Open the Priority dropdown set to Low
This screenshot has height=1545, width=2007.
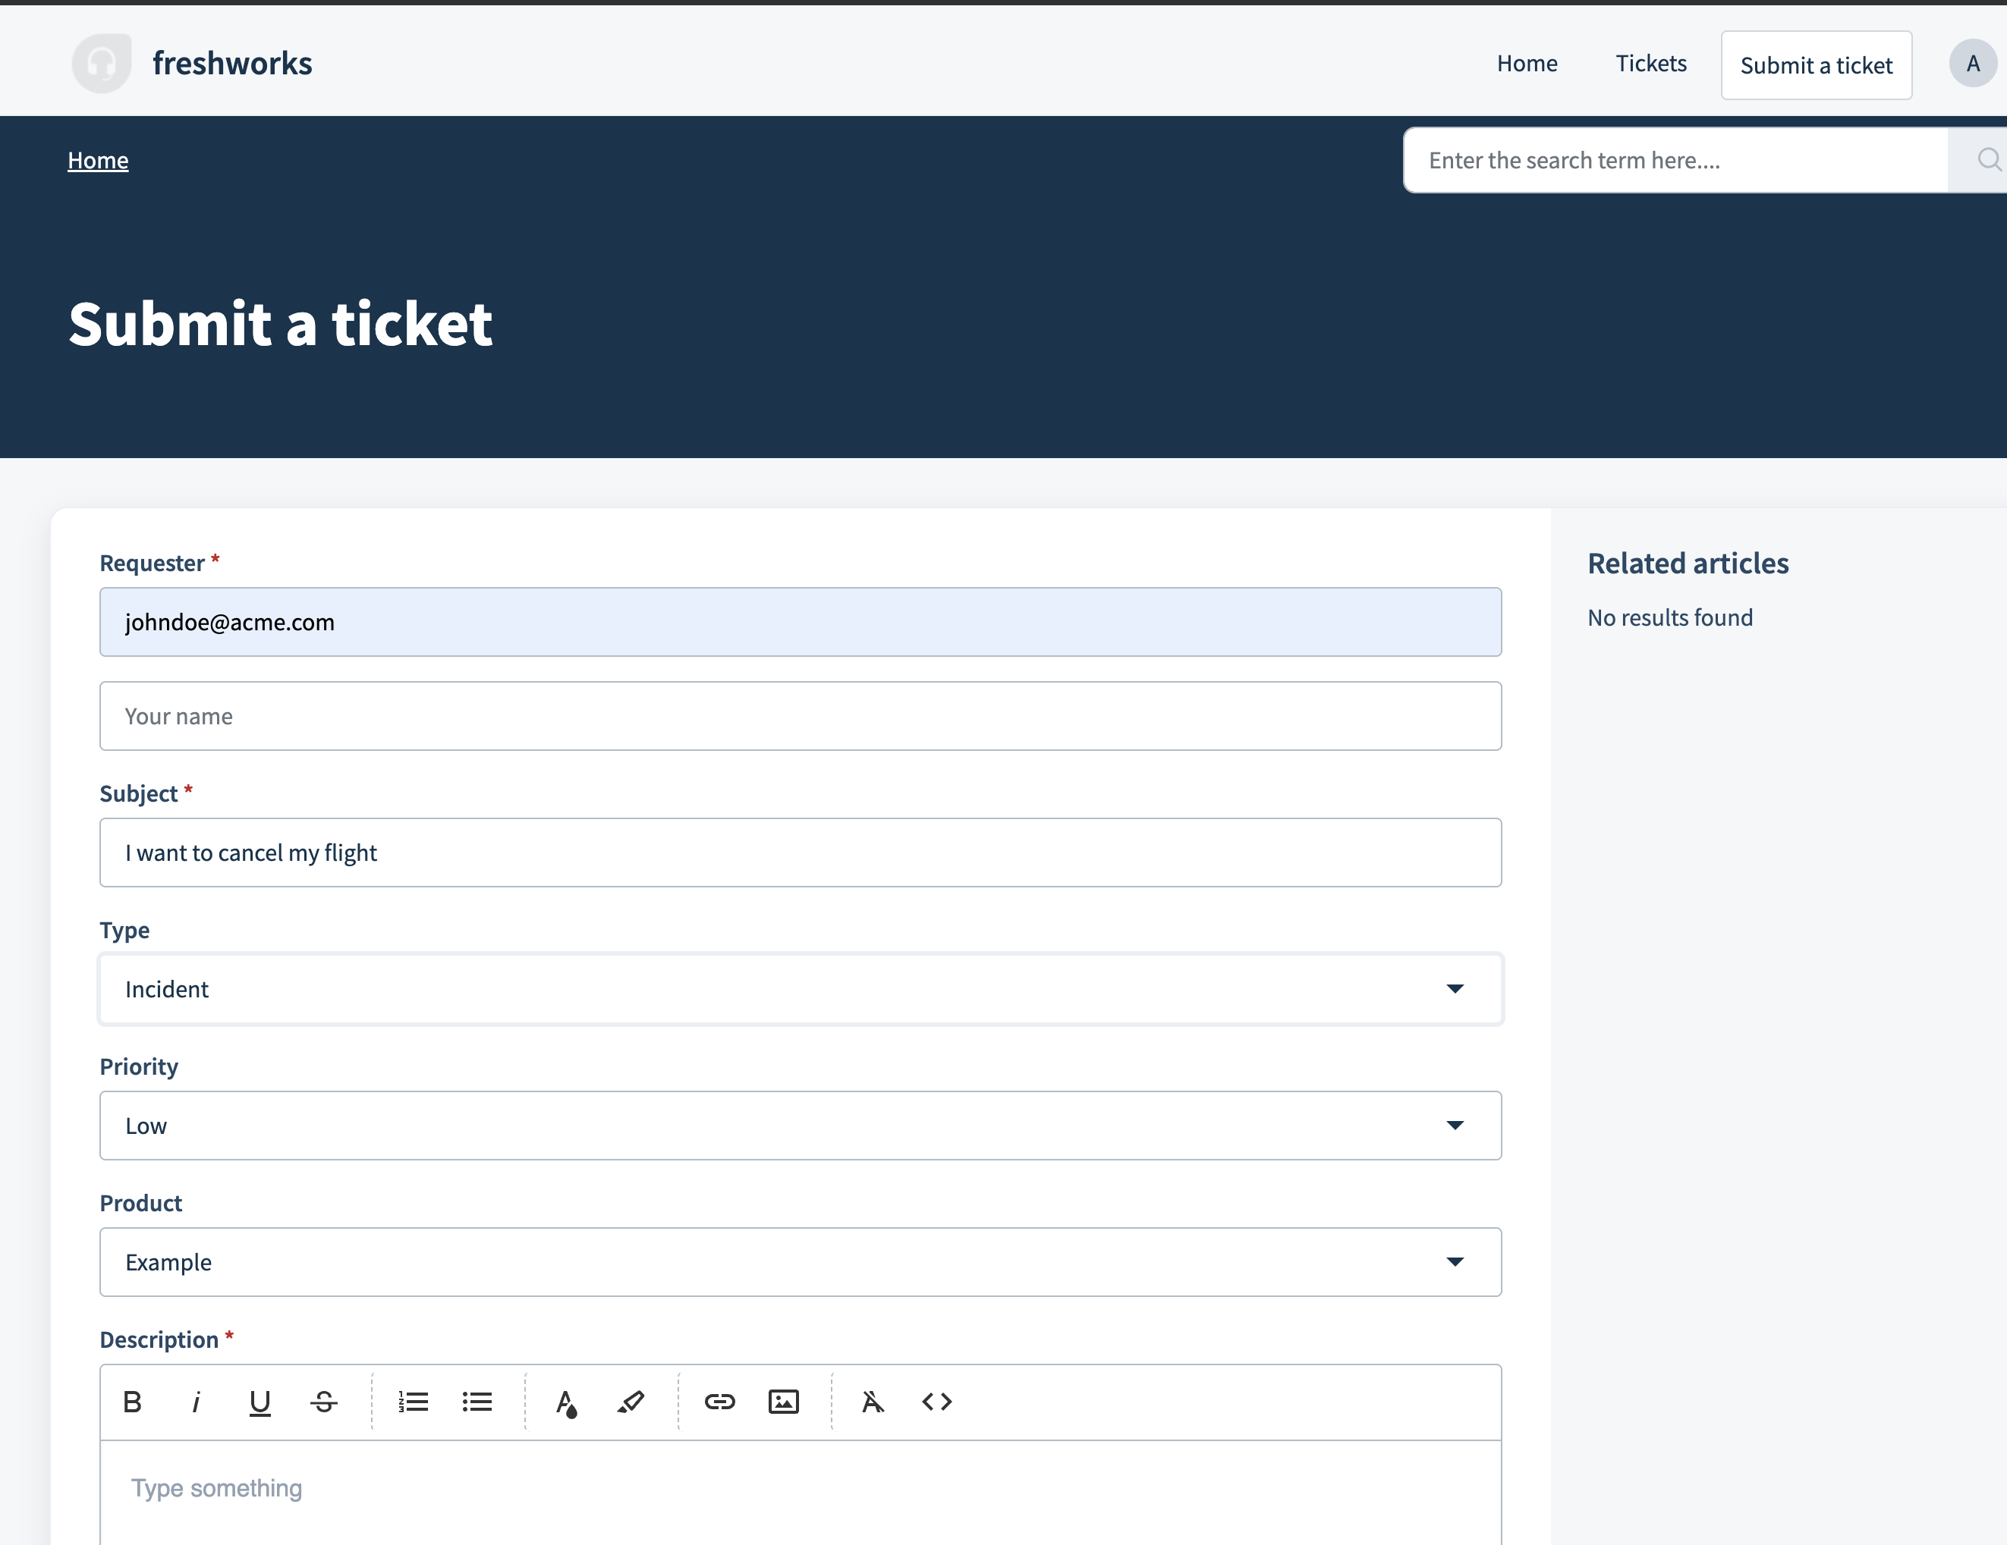pos(801,1126)
